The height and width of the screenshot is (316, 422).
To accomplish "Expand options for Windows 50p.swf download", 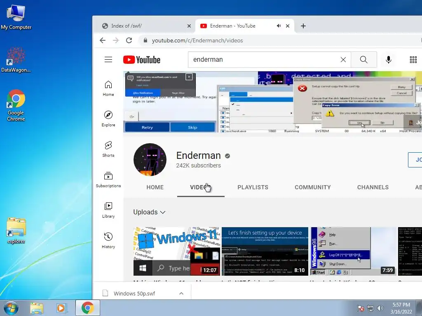I will pos(181,293).
